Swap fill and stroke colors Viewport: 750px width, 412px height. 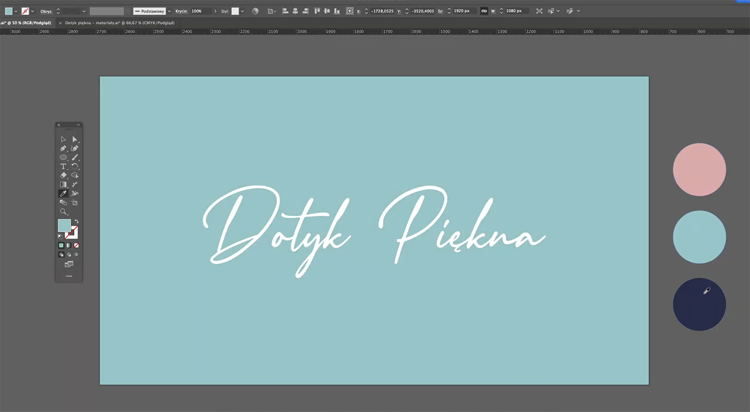click(x=76, y=221)
